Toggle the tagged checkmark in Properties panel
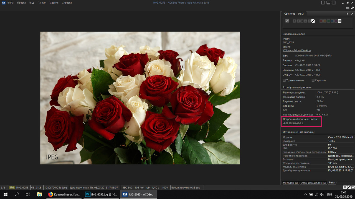Screen dimensions: 355x199 tap(287, 21)
